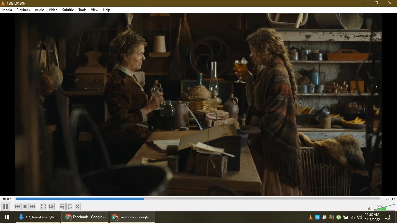Viewport: 397px width, 223px height.
Task: Open the Audio menu
Action: click(x=40, y=10)
